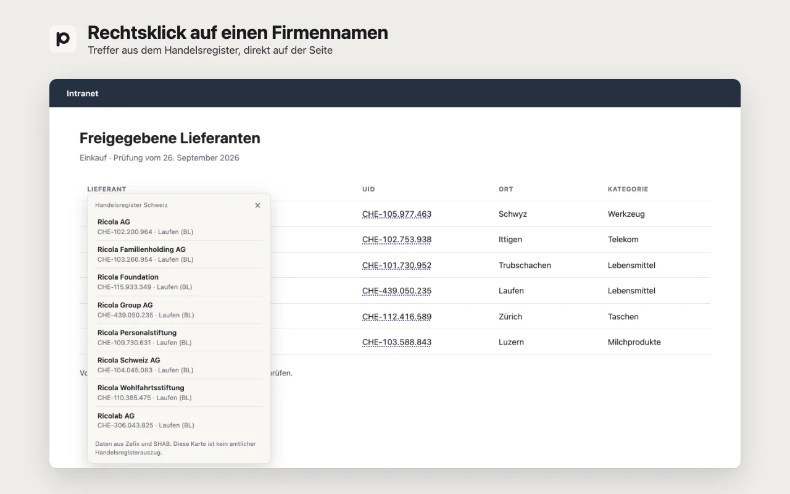Select the Ricola Schweiz AG result

[x=179, y=365]
